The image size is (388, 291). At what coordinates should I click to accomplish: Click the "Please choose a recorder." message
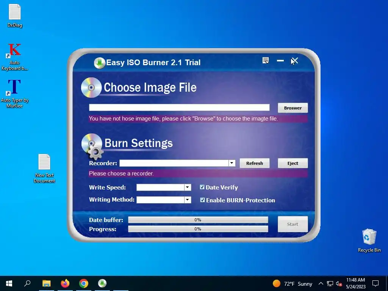(121, 174)
